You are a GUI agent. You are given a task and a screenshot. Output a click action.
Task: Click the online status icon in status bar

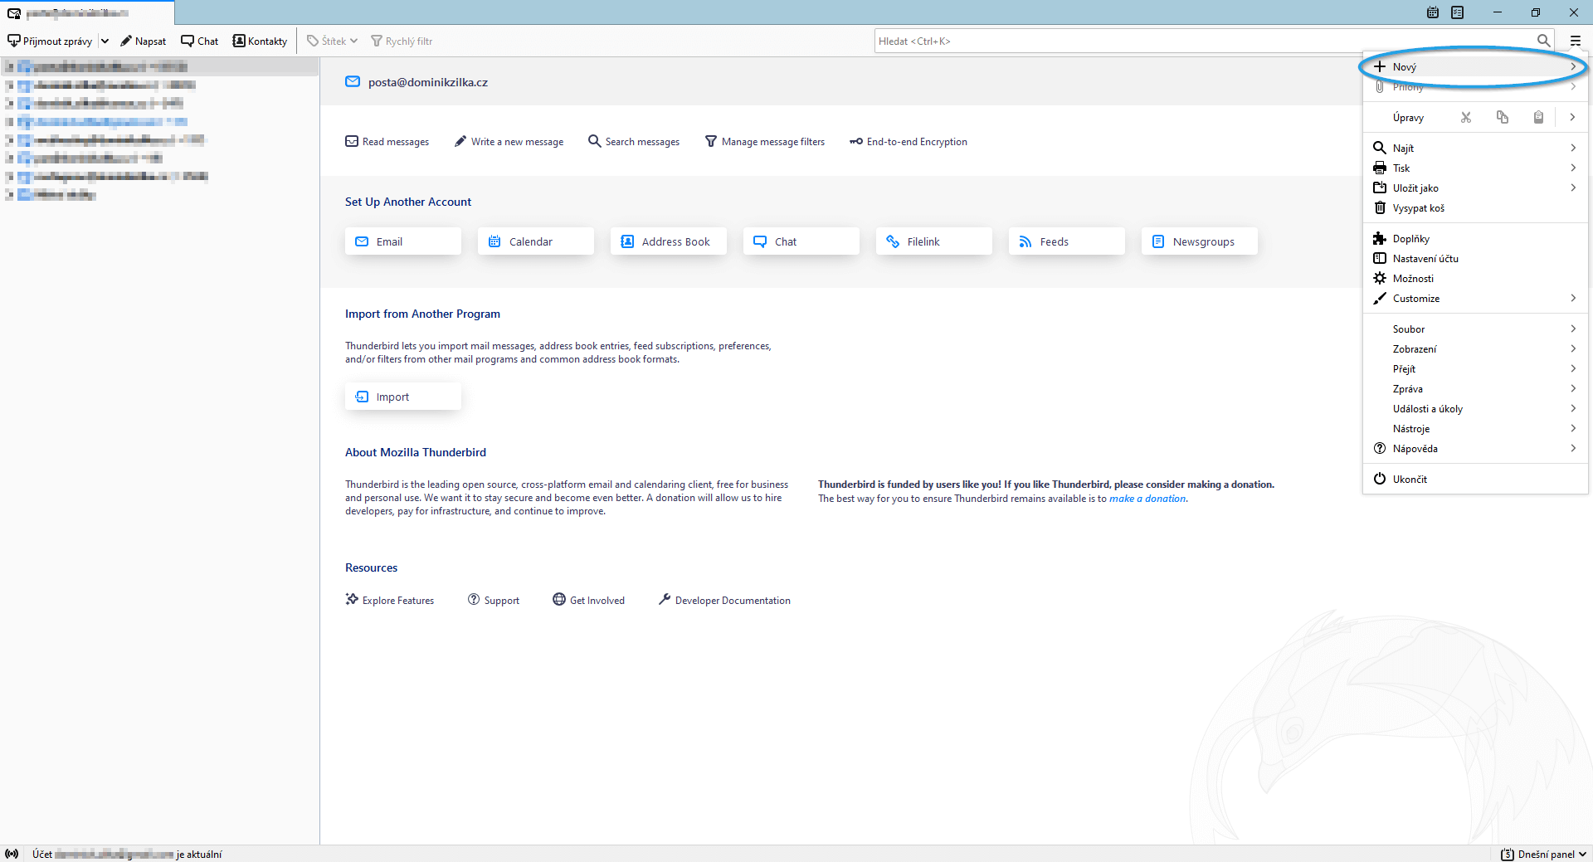(12, 854)
